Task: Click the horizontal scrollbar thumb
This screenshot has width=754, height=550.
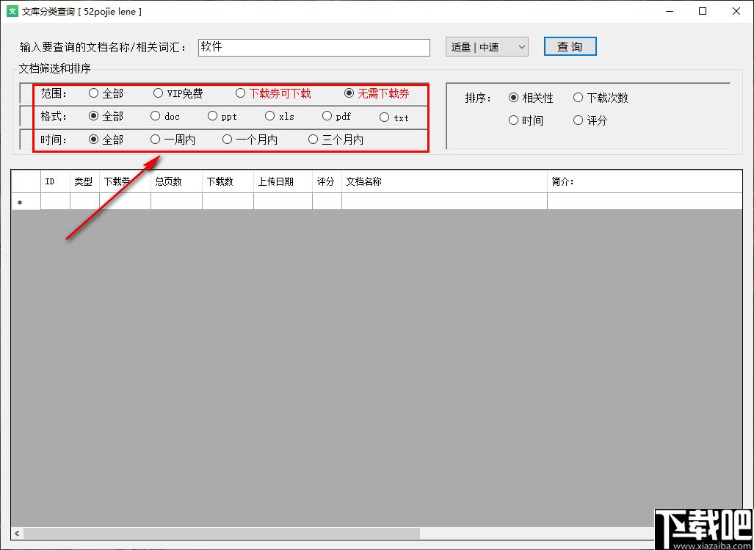Action: (222, 533)
